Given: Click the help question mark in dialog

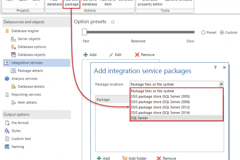Looking at the screenshot, I should coord(215,67).
